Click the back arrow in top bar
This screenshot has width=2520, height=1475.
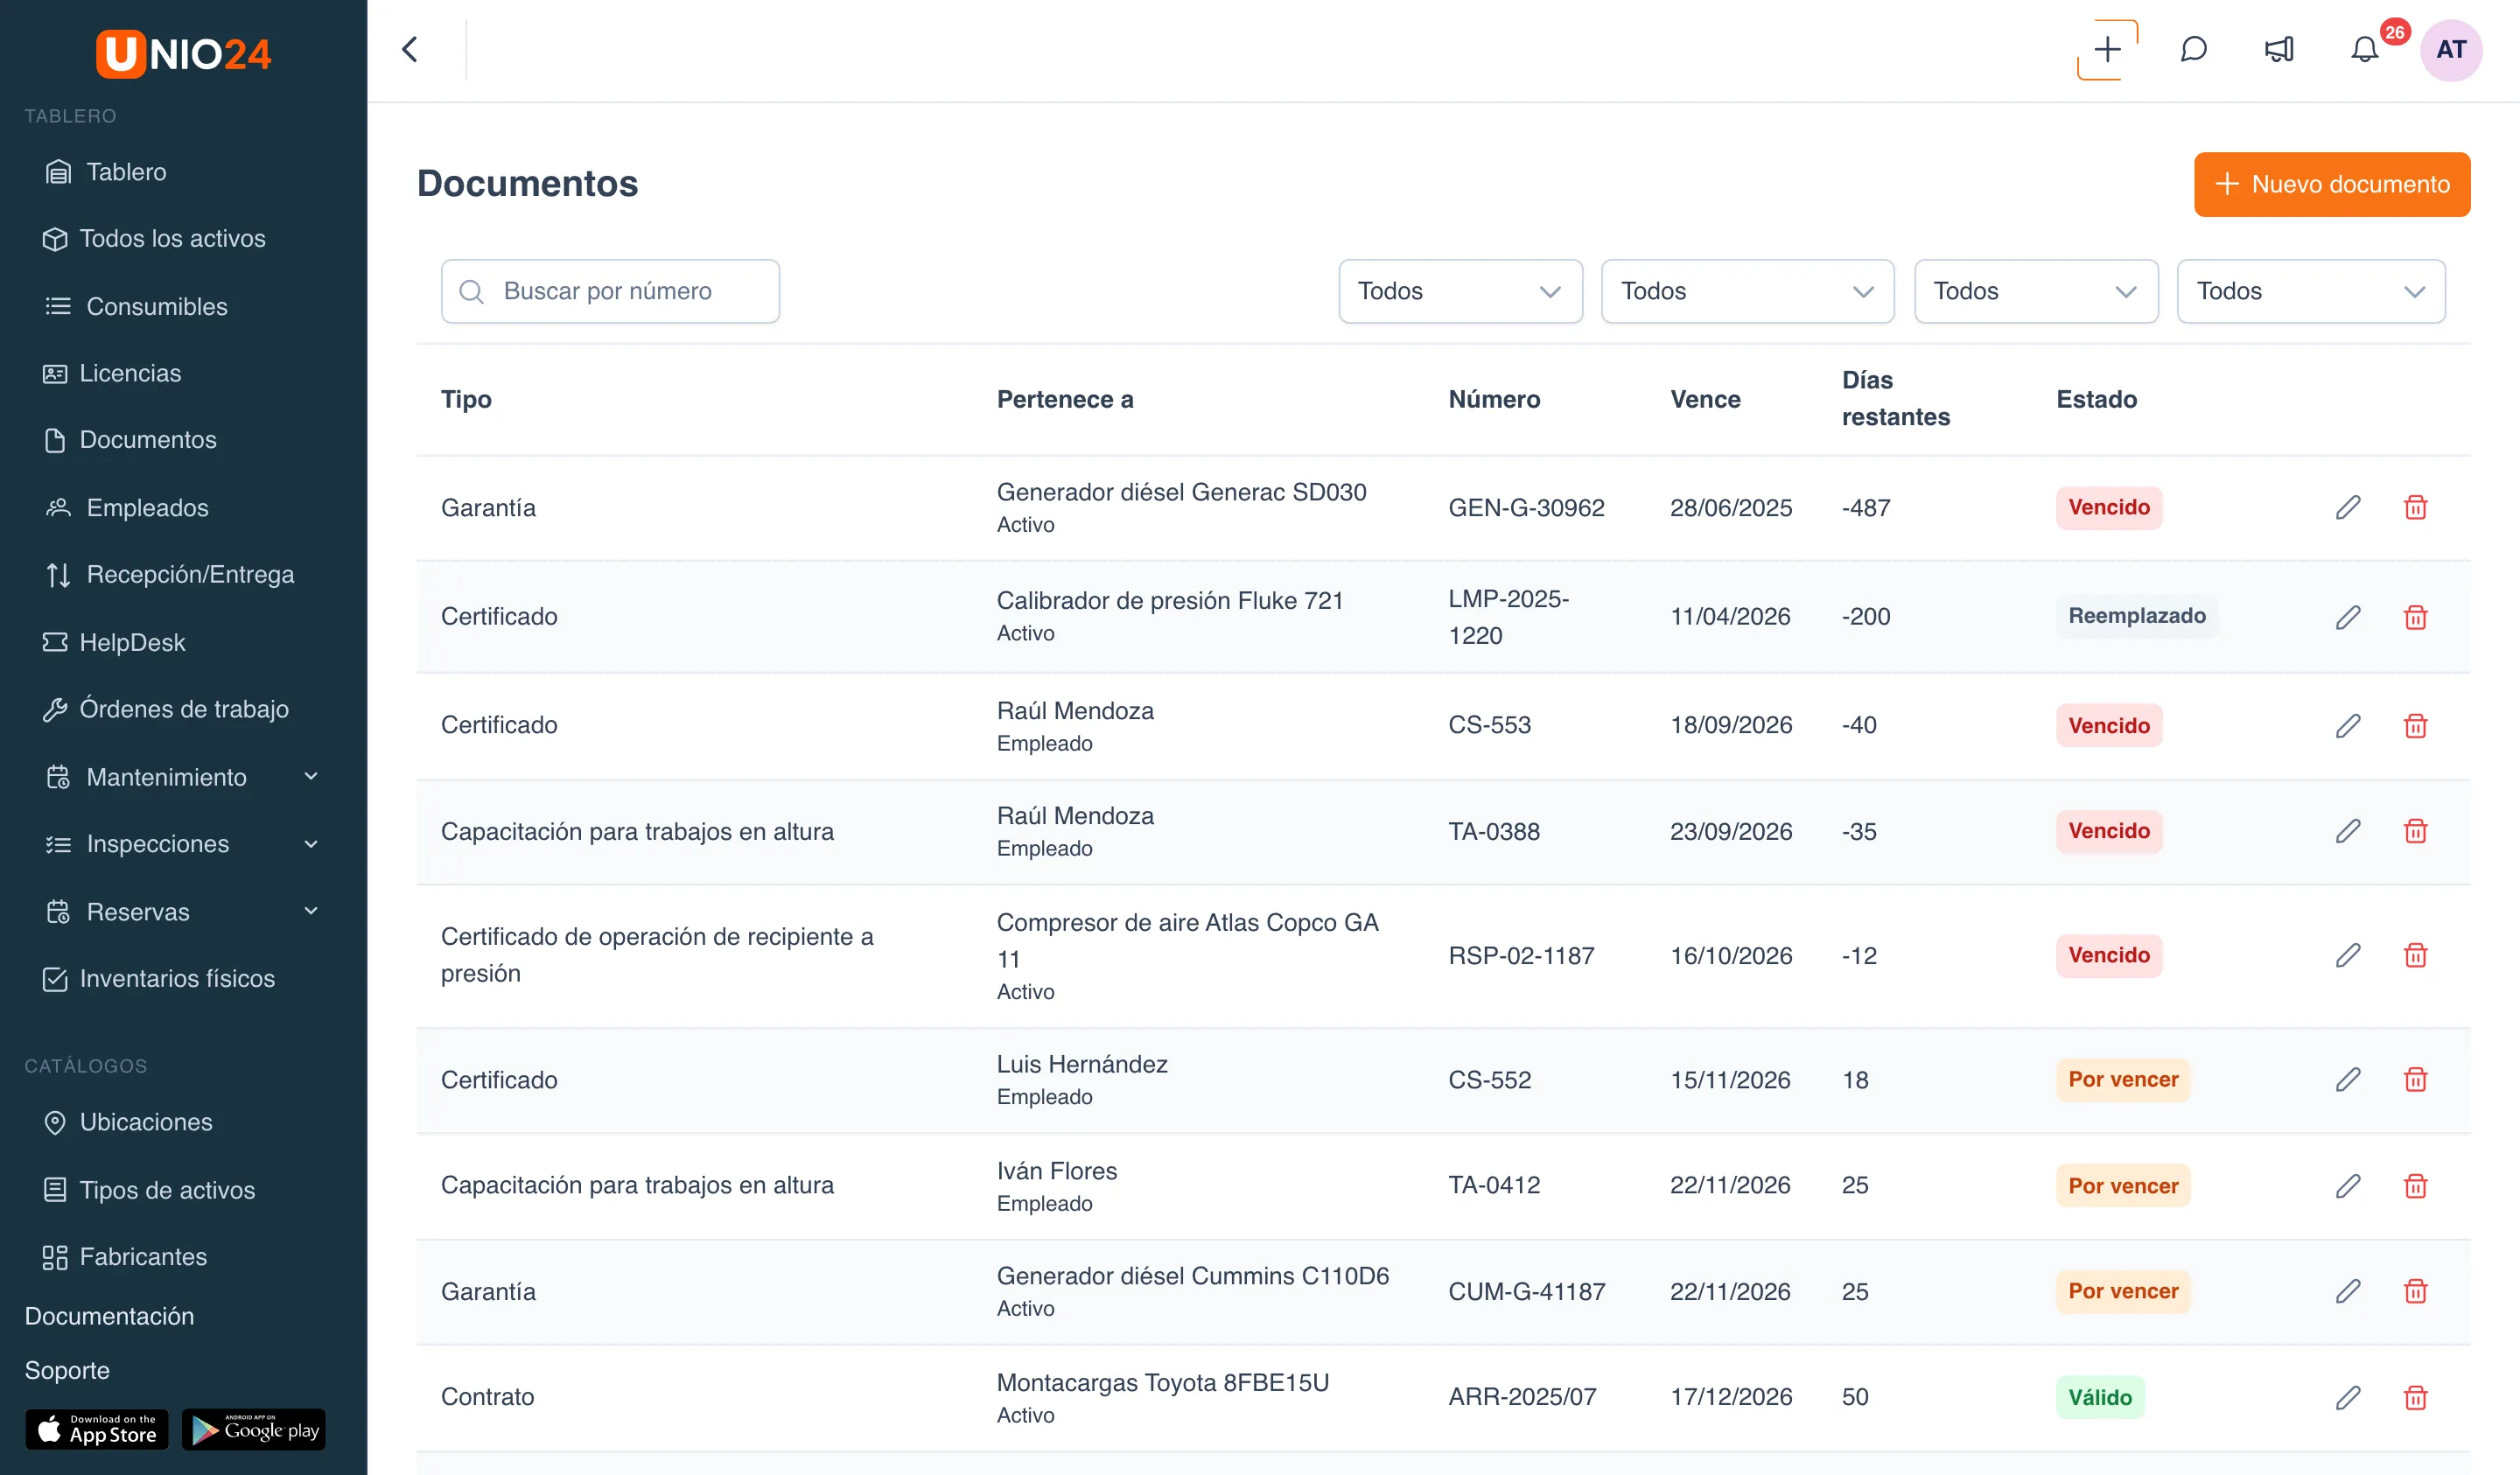pyautogui.click(x=410, y=49)
